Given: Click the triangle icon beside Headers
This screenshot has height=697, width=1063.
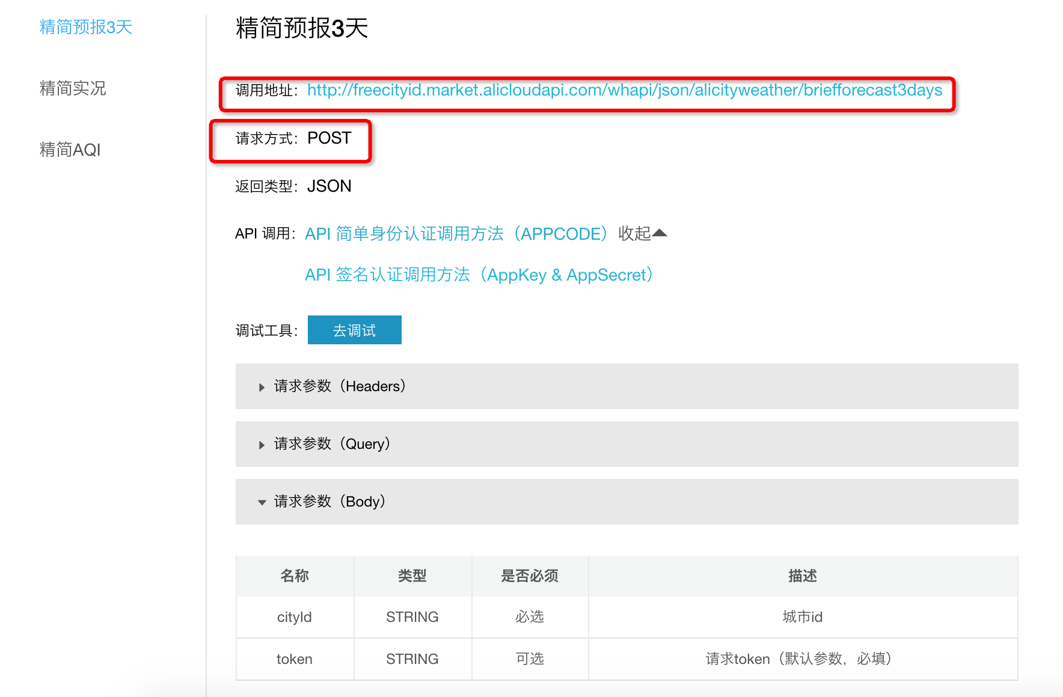Looking at the screenshot, I should pos(262,388).
